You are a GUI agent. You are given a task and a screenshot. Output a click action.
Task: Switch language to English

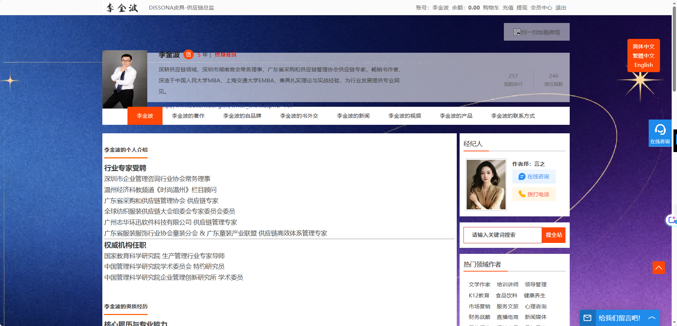[x=643, y=65]
